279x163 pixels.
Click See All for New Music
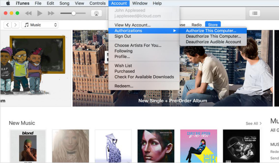click(253, 124)
